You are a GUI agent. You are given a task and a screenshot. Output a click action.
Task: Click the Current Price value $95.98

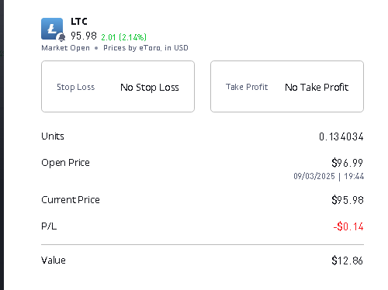click(348, 200)
